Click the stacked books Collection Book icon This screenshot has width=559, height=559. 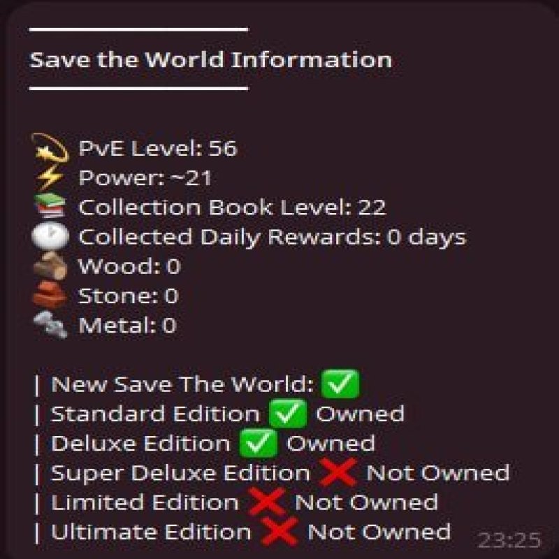click(50, 205)
